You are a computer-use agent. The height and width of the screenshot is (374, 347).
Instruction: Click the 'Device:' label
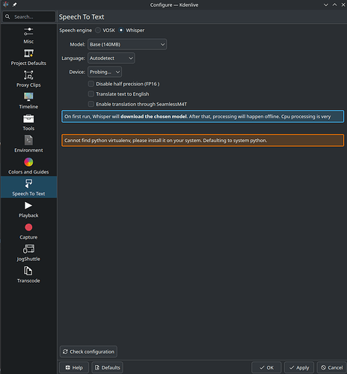pos(77,72)
